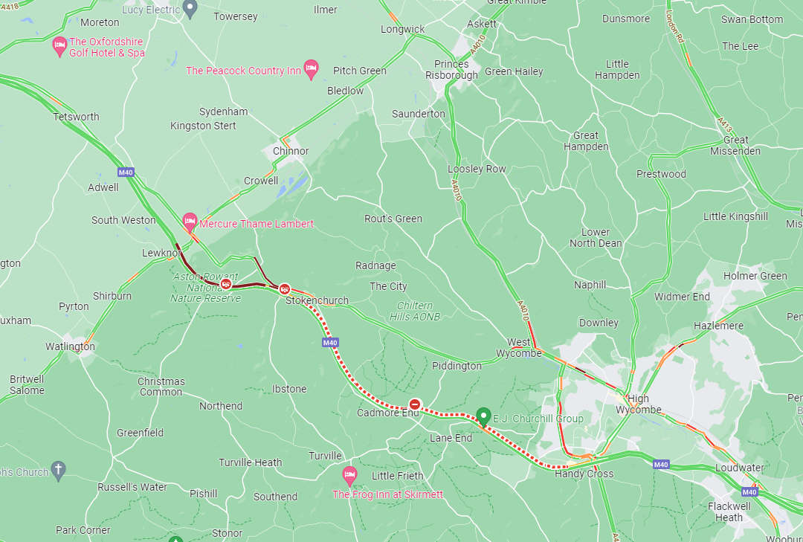The image size is (803, 542).
Task: Open the crash icon at Aston Rowant Reserve
Action: click(225, 284)
